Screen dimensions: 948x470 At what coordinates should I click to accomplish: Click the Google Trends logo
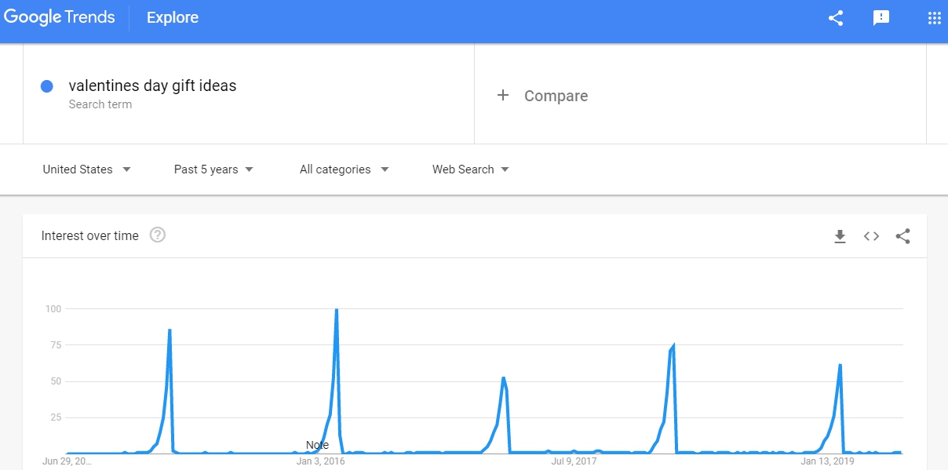pyautogui.click(x=59, y=17)
